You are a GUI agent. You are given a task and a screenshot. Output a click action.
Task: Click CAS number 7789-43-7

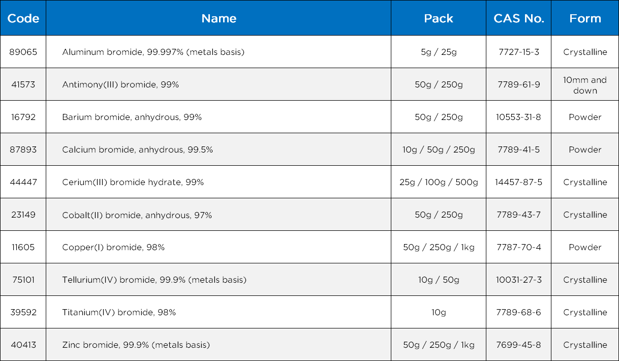[518, 215]
